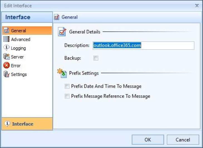
Task: Check Prefix Message Reference To Message
Action: click(x=67, y=96)
